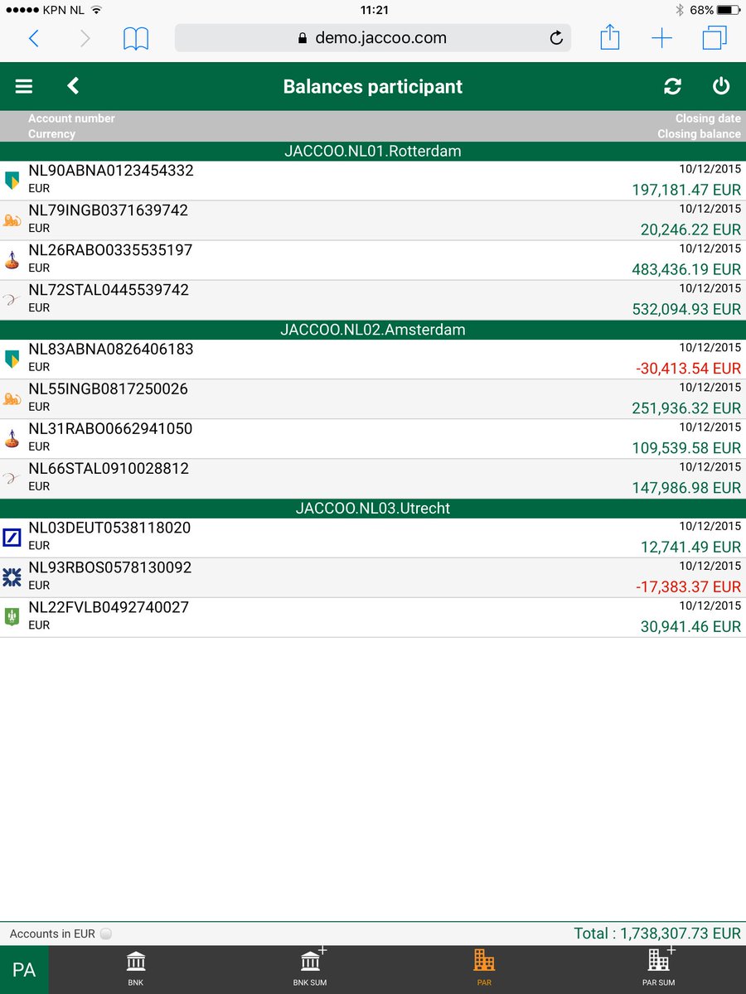Select the JACCOO.NL02.Amsterdam group header
The width and height of the screenshot is (746, 994).
pyautogui.click(x=373, y=330)
